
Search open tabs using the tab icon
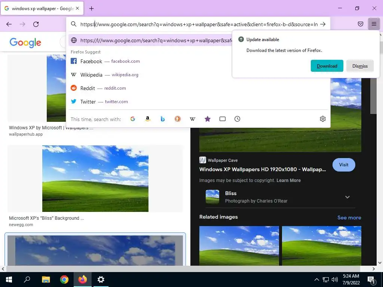click(x=222, y=119)
